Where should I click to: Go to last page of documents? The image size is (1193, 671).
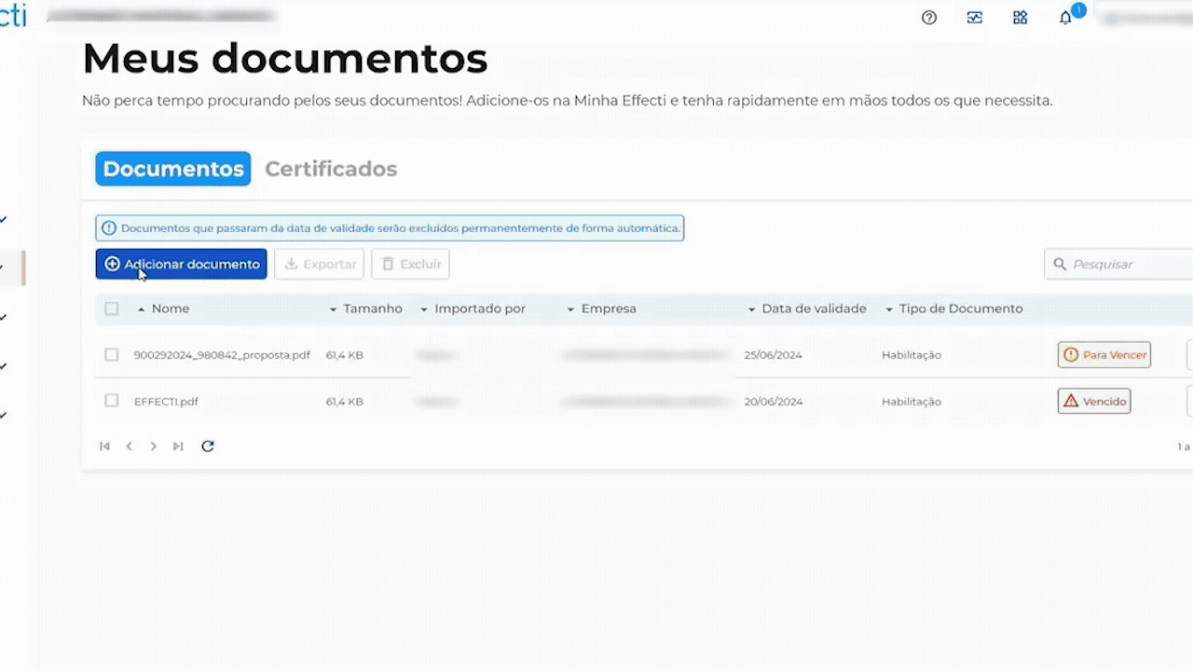(178, 446)
